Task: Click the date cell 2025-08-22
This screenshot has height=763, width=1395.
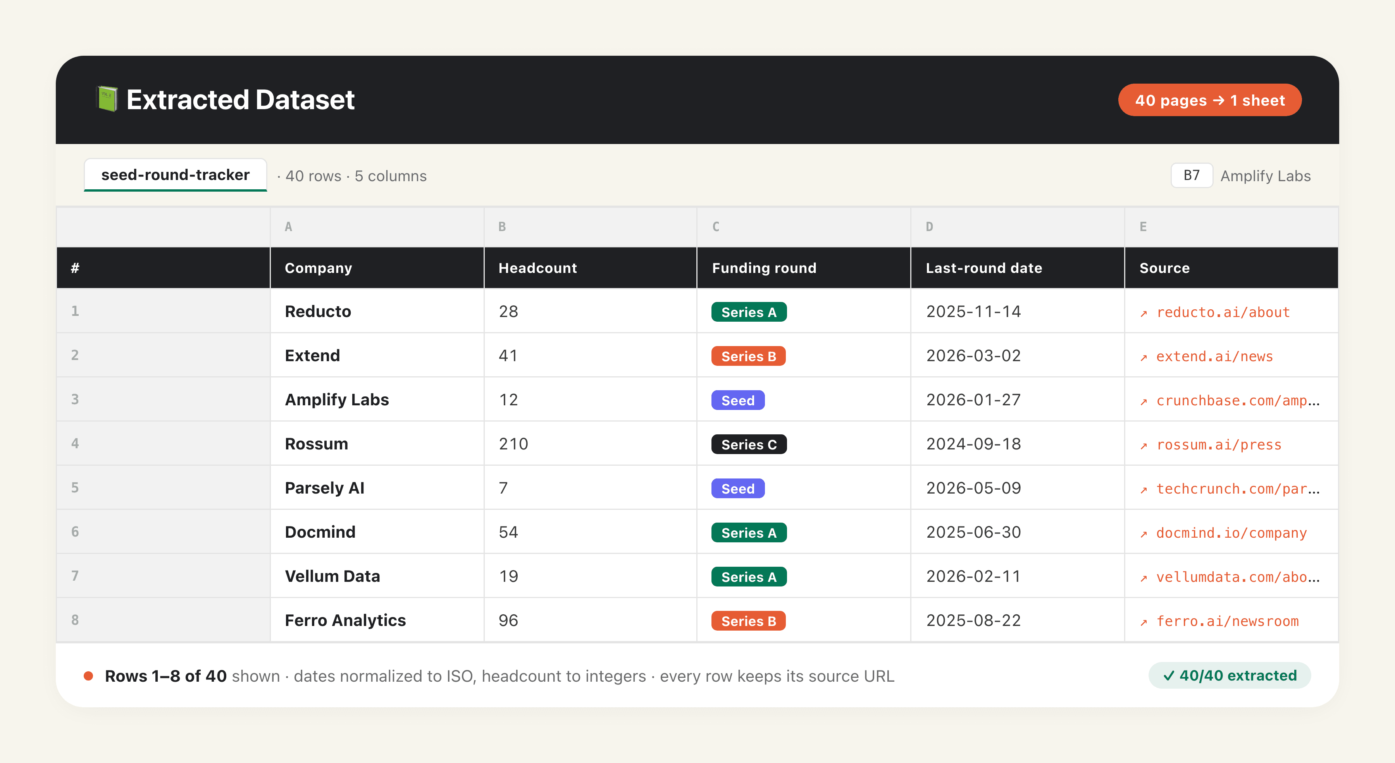Action: [1018, 620]
